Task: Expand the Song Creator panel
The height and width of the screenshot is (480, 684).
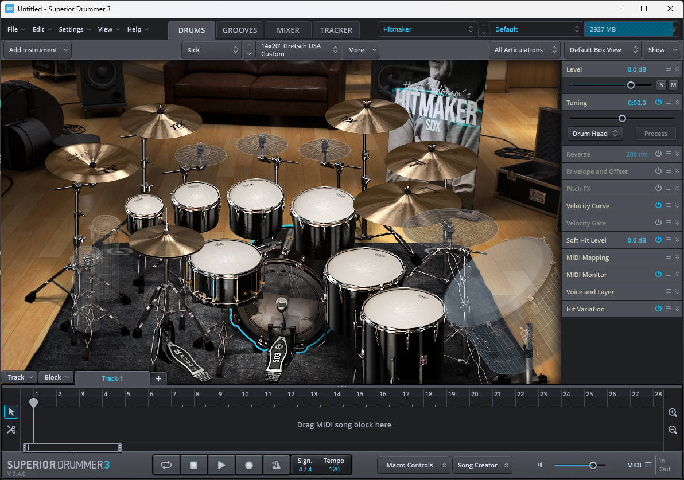Action: (482, 465)
